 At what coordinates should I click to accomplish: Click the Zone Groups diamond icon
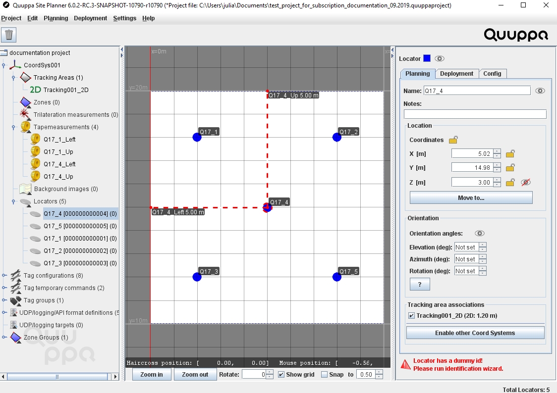(16, 338)
